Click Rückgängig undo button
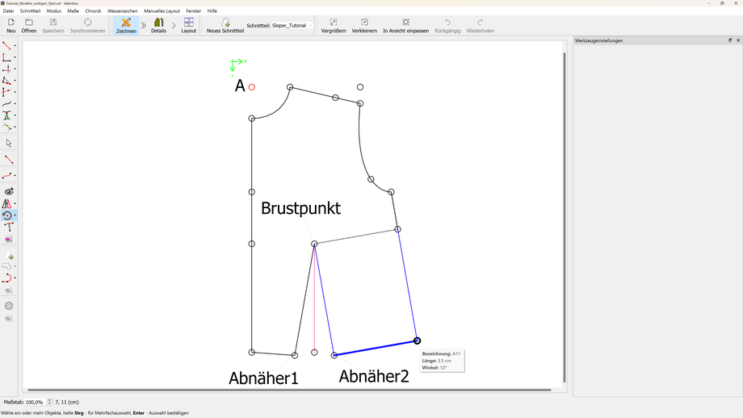743x418 pixels. click(x=447, y=26)
